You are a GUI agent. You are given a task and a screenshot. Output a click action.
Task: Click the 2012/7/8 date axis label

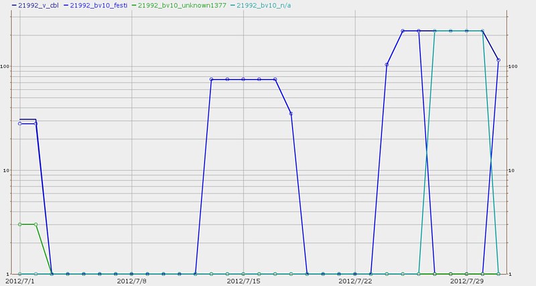pos(131,281)
